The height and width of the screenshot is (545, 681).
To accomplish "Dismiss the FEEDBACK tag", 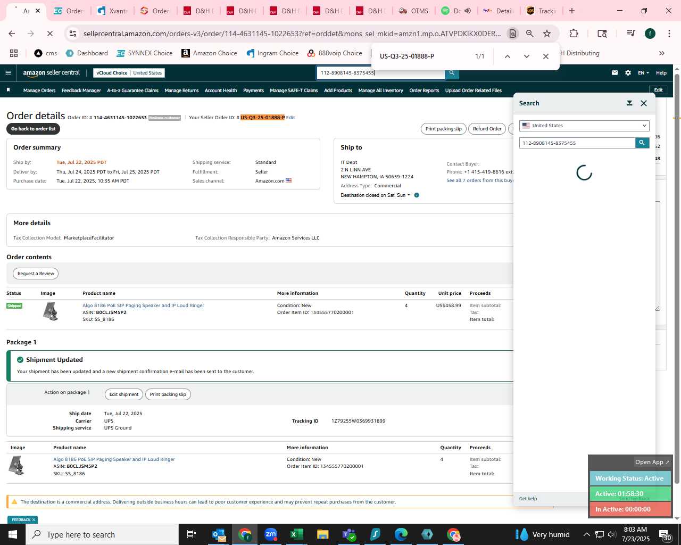I will [x=34, y=520].
